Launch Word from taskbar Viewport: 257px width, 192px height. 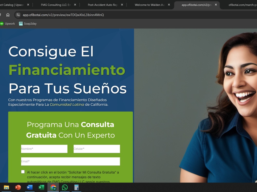pos(30,187)
